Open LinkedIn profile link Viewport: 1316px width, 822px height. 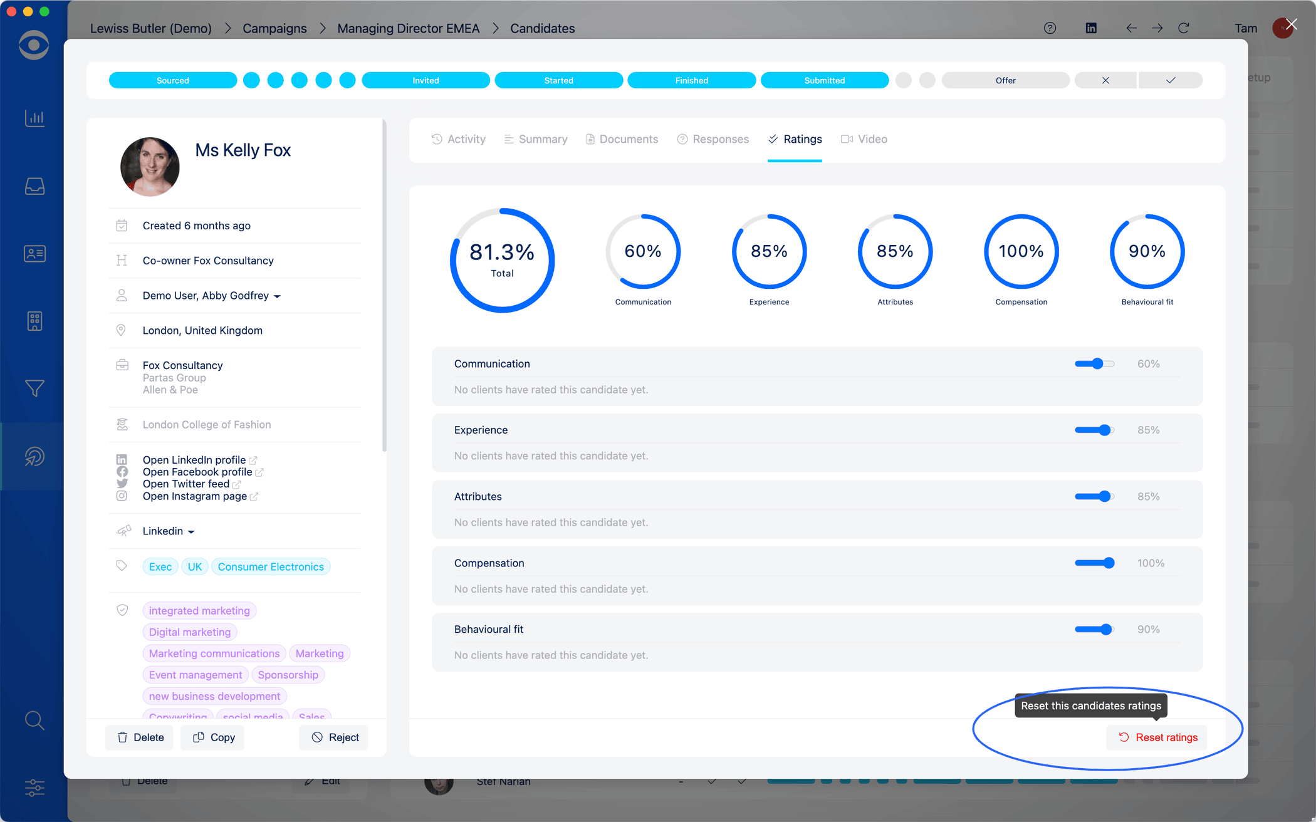pos(194,460)
